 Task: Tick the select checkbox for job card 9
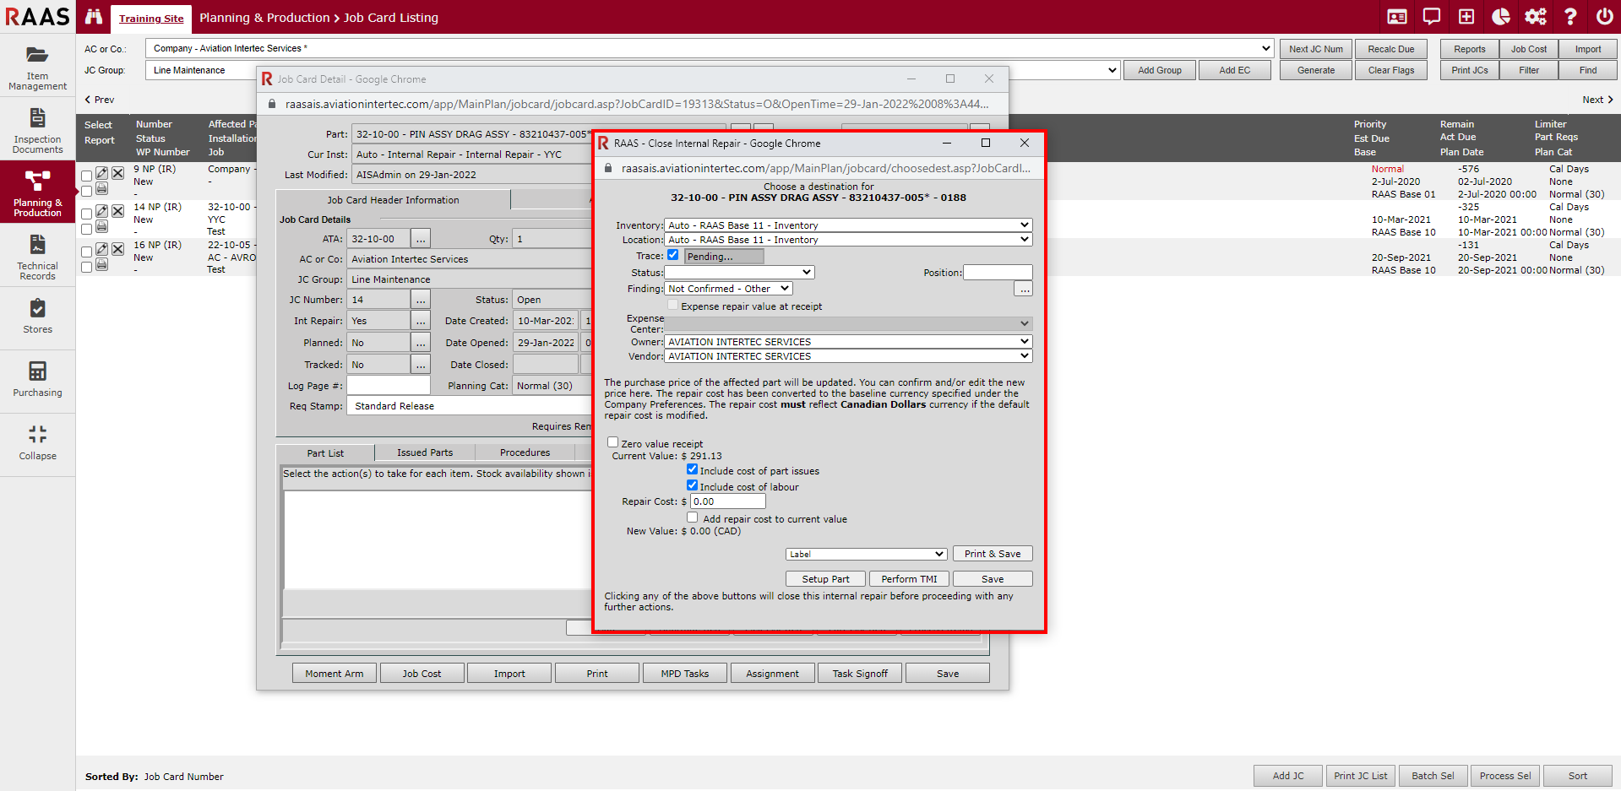86,176
